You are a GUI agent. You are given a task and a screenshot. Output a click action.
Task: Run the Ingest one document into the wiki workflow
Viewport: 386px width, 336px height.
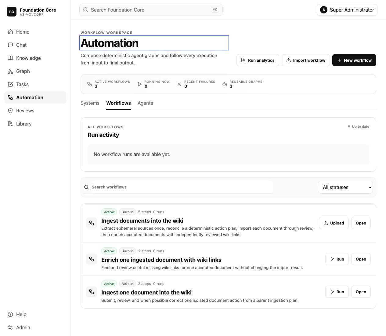click(337, 292)
